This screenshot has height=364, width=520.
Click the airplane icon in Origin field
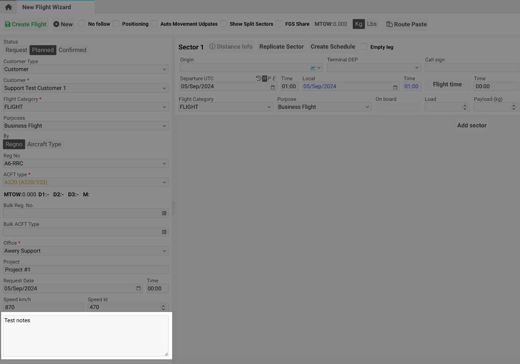pyautogui.click(x=313, y=68)
